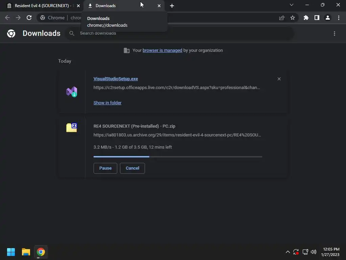This screenshot has width=346, height=260.
Task: Open the tab search chevron
Action: (292, 5)
